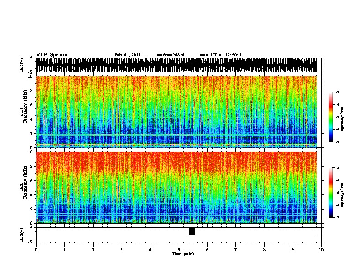362x280 pixels.
Task: Click time axis tick label "7"
Action: click(236, 250)
